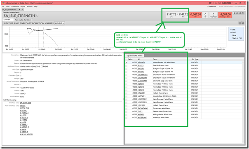
Task: Open the Layout menu
Action: click(23, 7)
